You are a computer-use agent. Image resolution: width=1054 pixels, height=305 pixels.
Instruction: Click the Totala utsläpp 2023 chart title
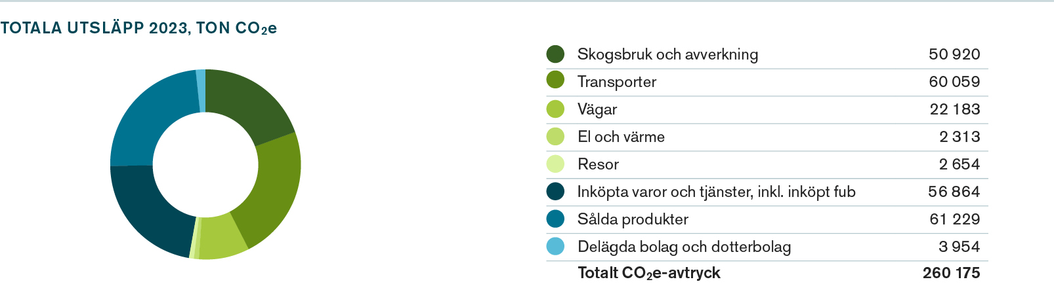(x=138, y=28)
